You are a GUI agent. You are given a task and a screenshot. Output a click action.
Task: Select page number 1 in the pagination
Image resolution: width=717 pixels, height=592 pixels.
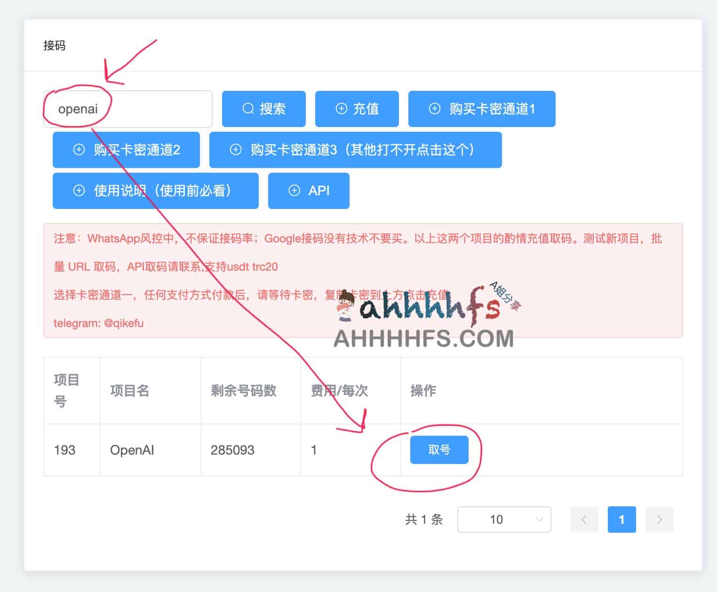pyautogui.click(x=621, y=520)
